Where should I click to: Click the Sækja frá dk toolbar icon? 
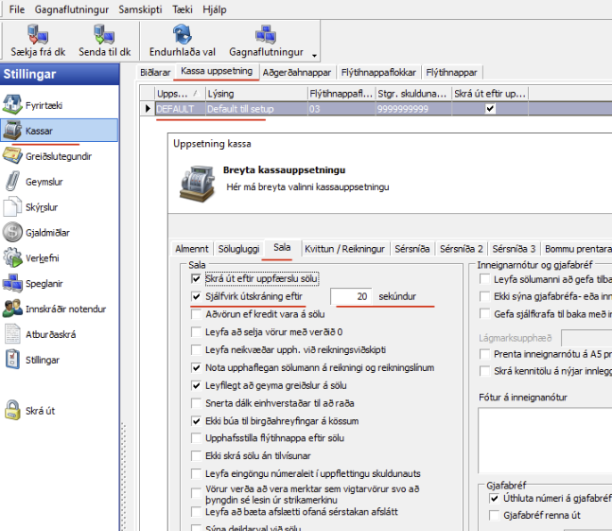pyautogui.click(x=38, y=35)
